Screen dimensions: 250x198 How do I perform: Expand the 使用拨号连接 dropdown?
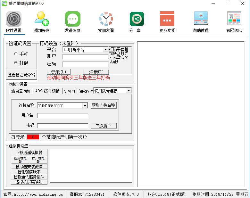(x=129, y=91)
